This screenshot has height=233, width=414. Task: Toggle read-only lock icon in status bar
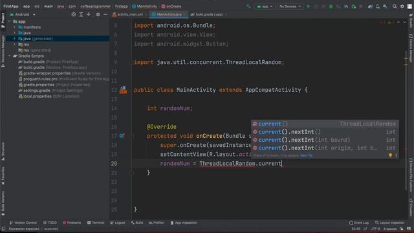[402, 228]
